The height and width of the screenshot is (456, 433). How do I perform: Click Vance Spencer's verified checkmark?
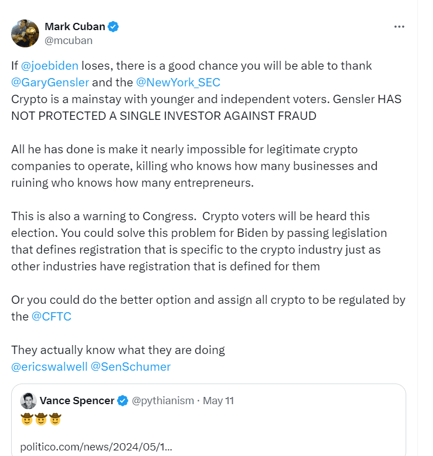click(122, 400)
